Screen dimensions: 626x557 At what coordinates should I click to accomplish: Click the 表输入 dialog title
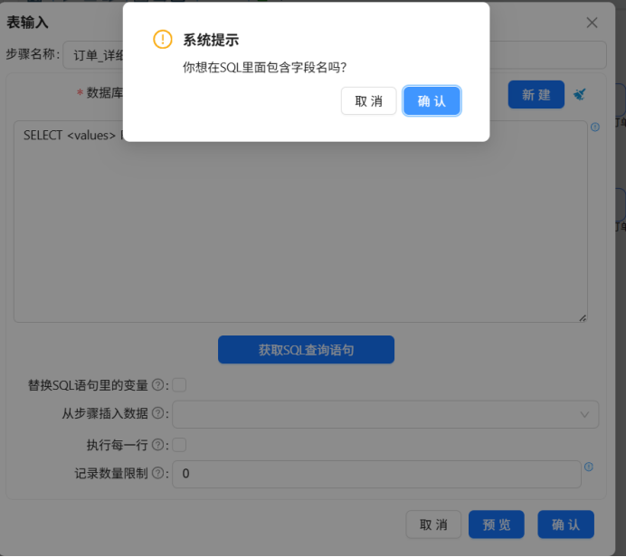27,23
